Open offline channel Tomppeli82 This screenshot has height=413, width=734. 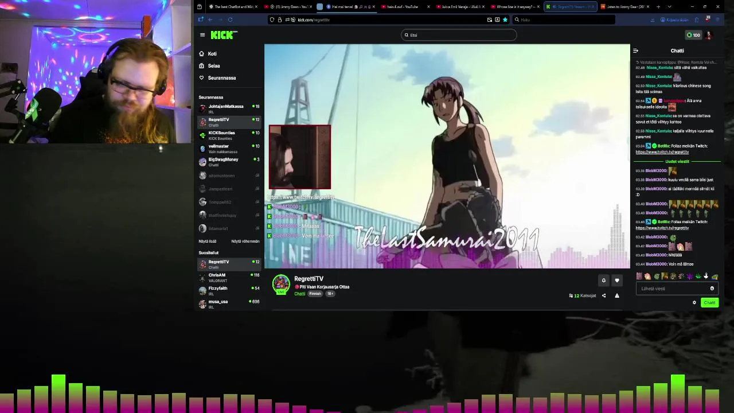coord(229,202)
